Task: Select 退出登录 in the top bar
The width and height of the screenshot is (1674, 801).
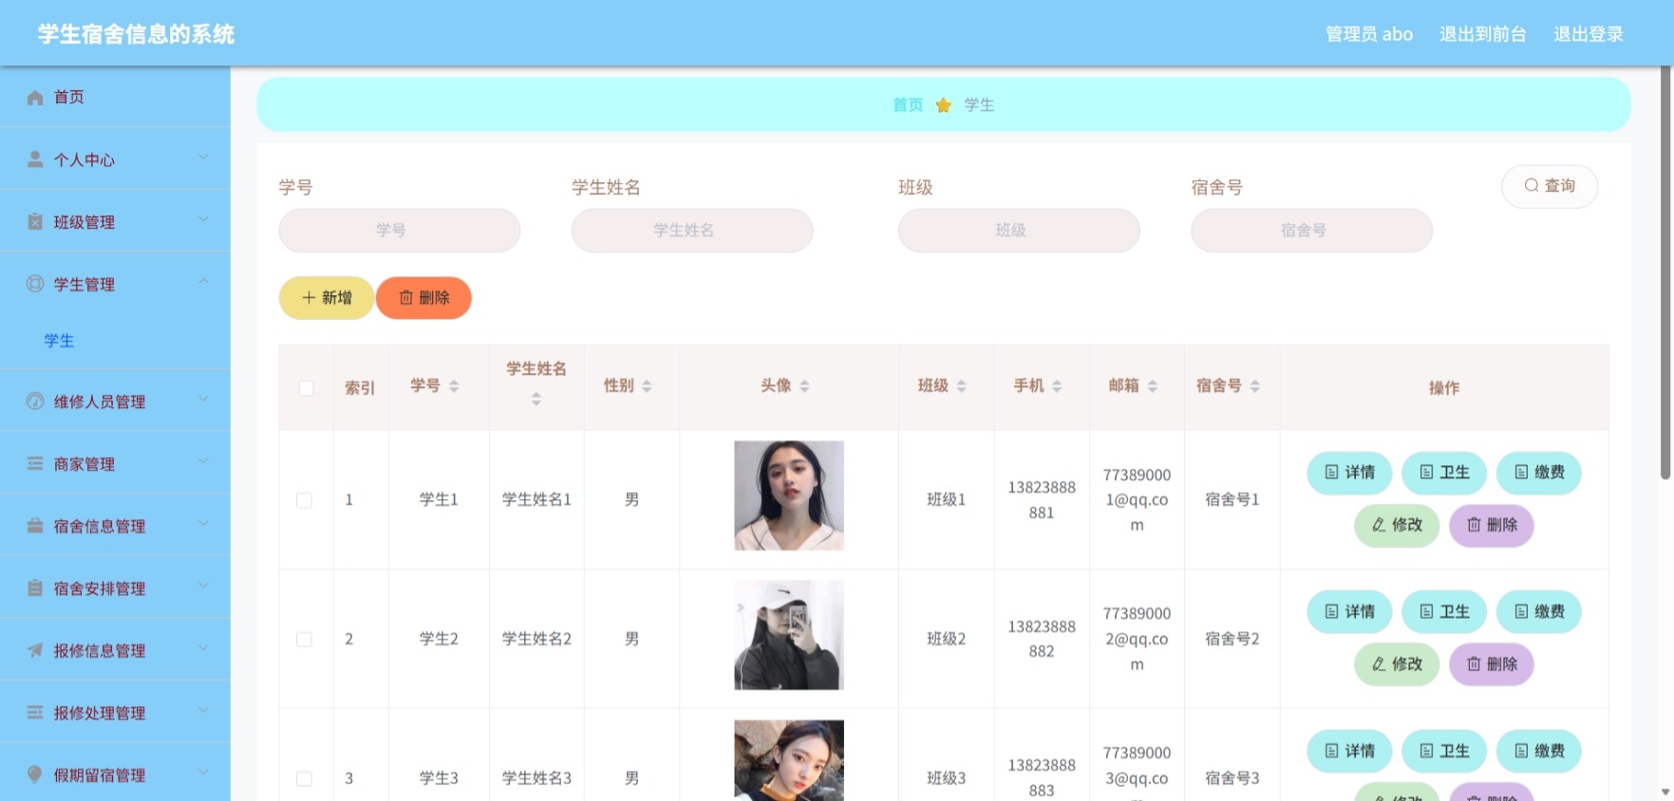Action: point(1588,34)
